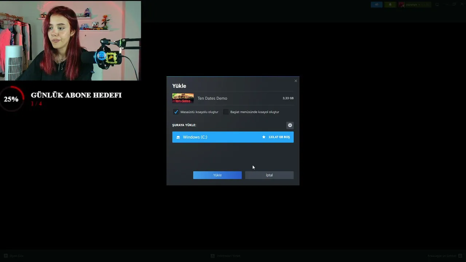The image size is (466, 262).
Task: Select the Windows (C:) install drive
Action: [233, 137]
